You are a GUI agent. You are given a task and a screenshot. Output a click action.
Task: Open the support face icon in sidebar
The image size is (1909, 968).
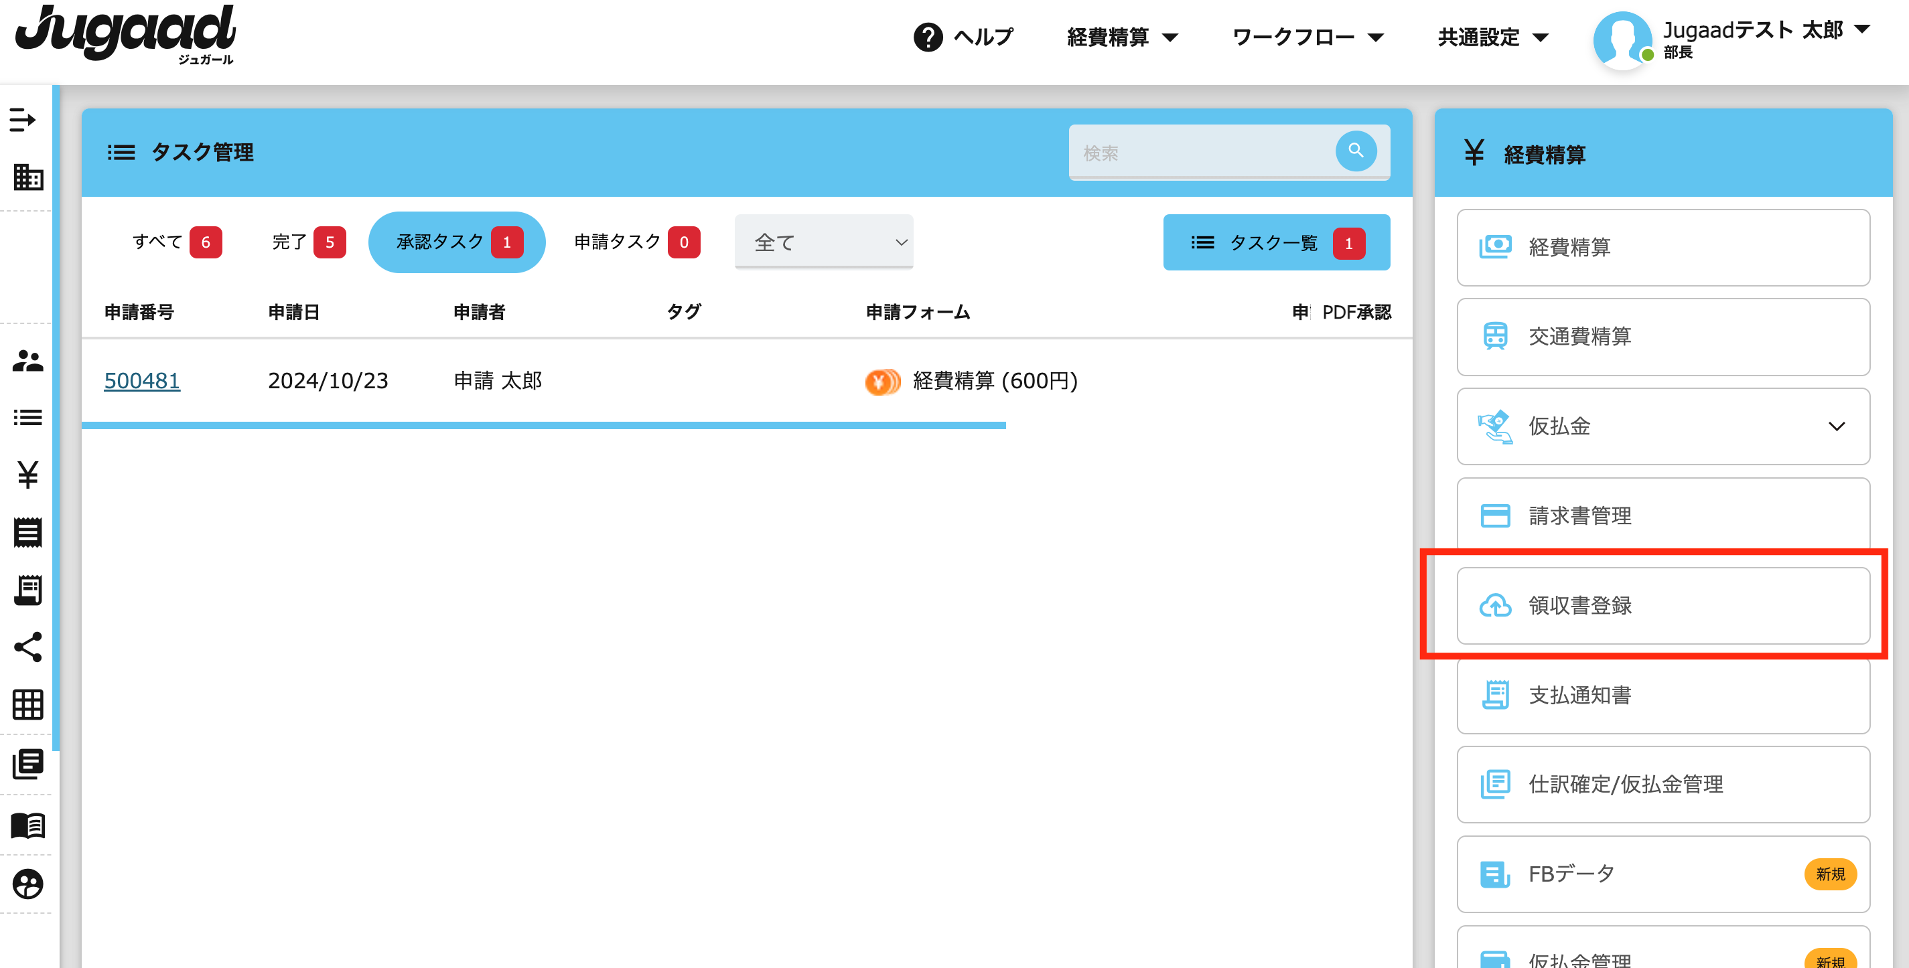28,884
